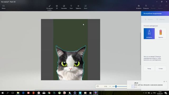169x95 pixels.
Task: Launch Microsoft Edge from the taskbar
Action: click(x=23, y=93)
